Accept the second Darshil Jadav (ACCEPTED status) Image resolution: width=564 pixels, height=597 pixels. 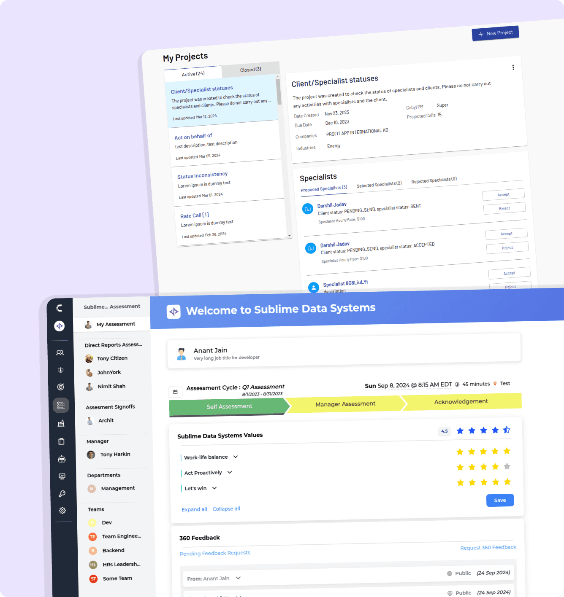click(x=506, y=234)
